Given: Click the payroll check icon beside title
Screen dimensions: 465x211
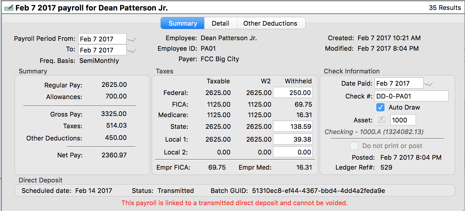Looking at the screenshot, I should (8, 8).
